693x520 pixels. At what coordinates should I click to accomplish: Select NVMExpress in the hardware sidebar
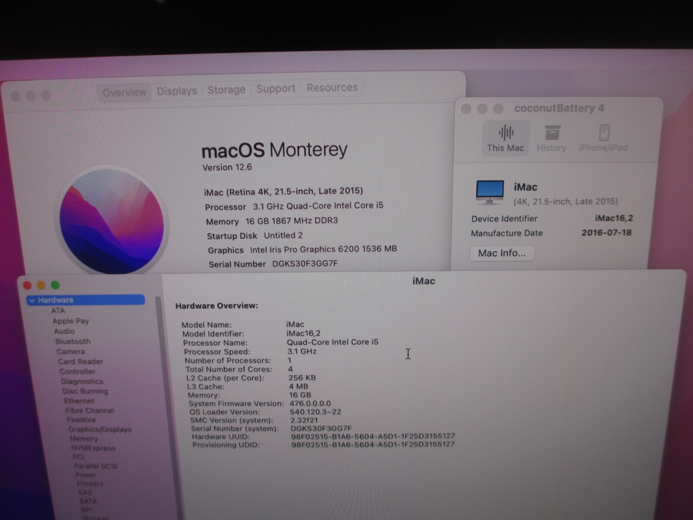tap(94, 448)
